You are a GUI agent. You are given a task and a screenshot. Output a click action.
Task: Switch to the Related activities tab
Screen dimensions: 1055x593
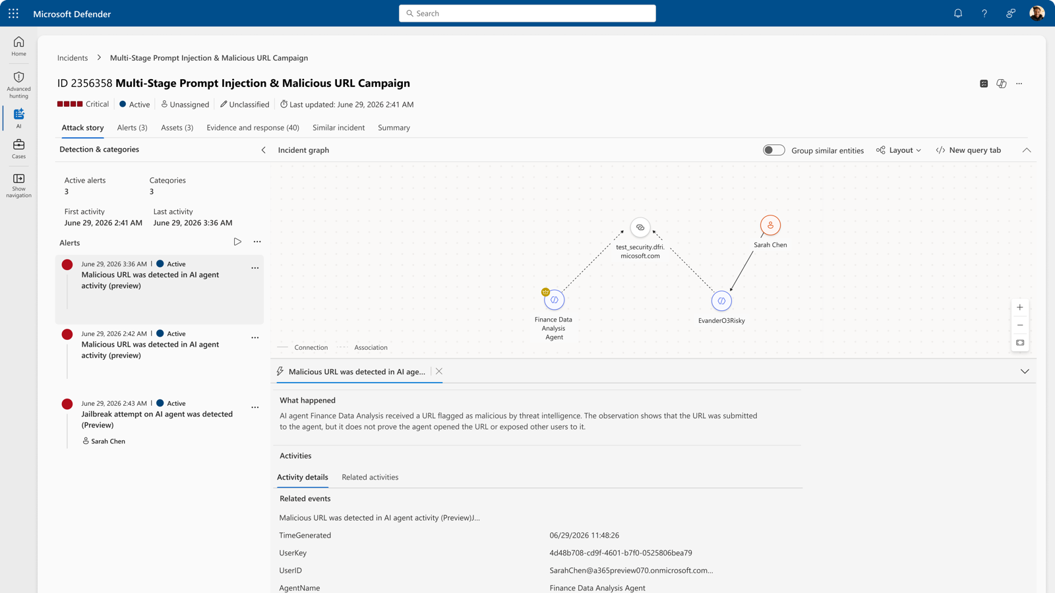click(370, 477)
